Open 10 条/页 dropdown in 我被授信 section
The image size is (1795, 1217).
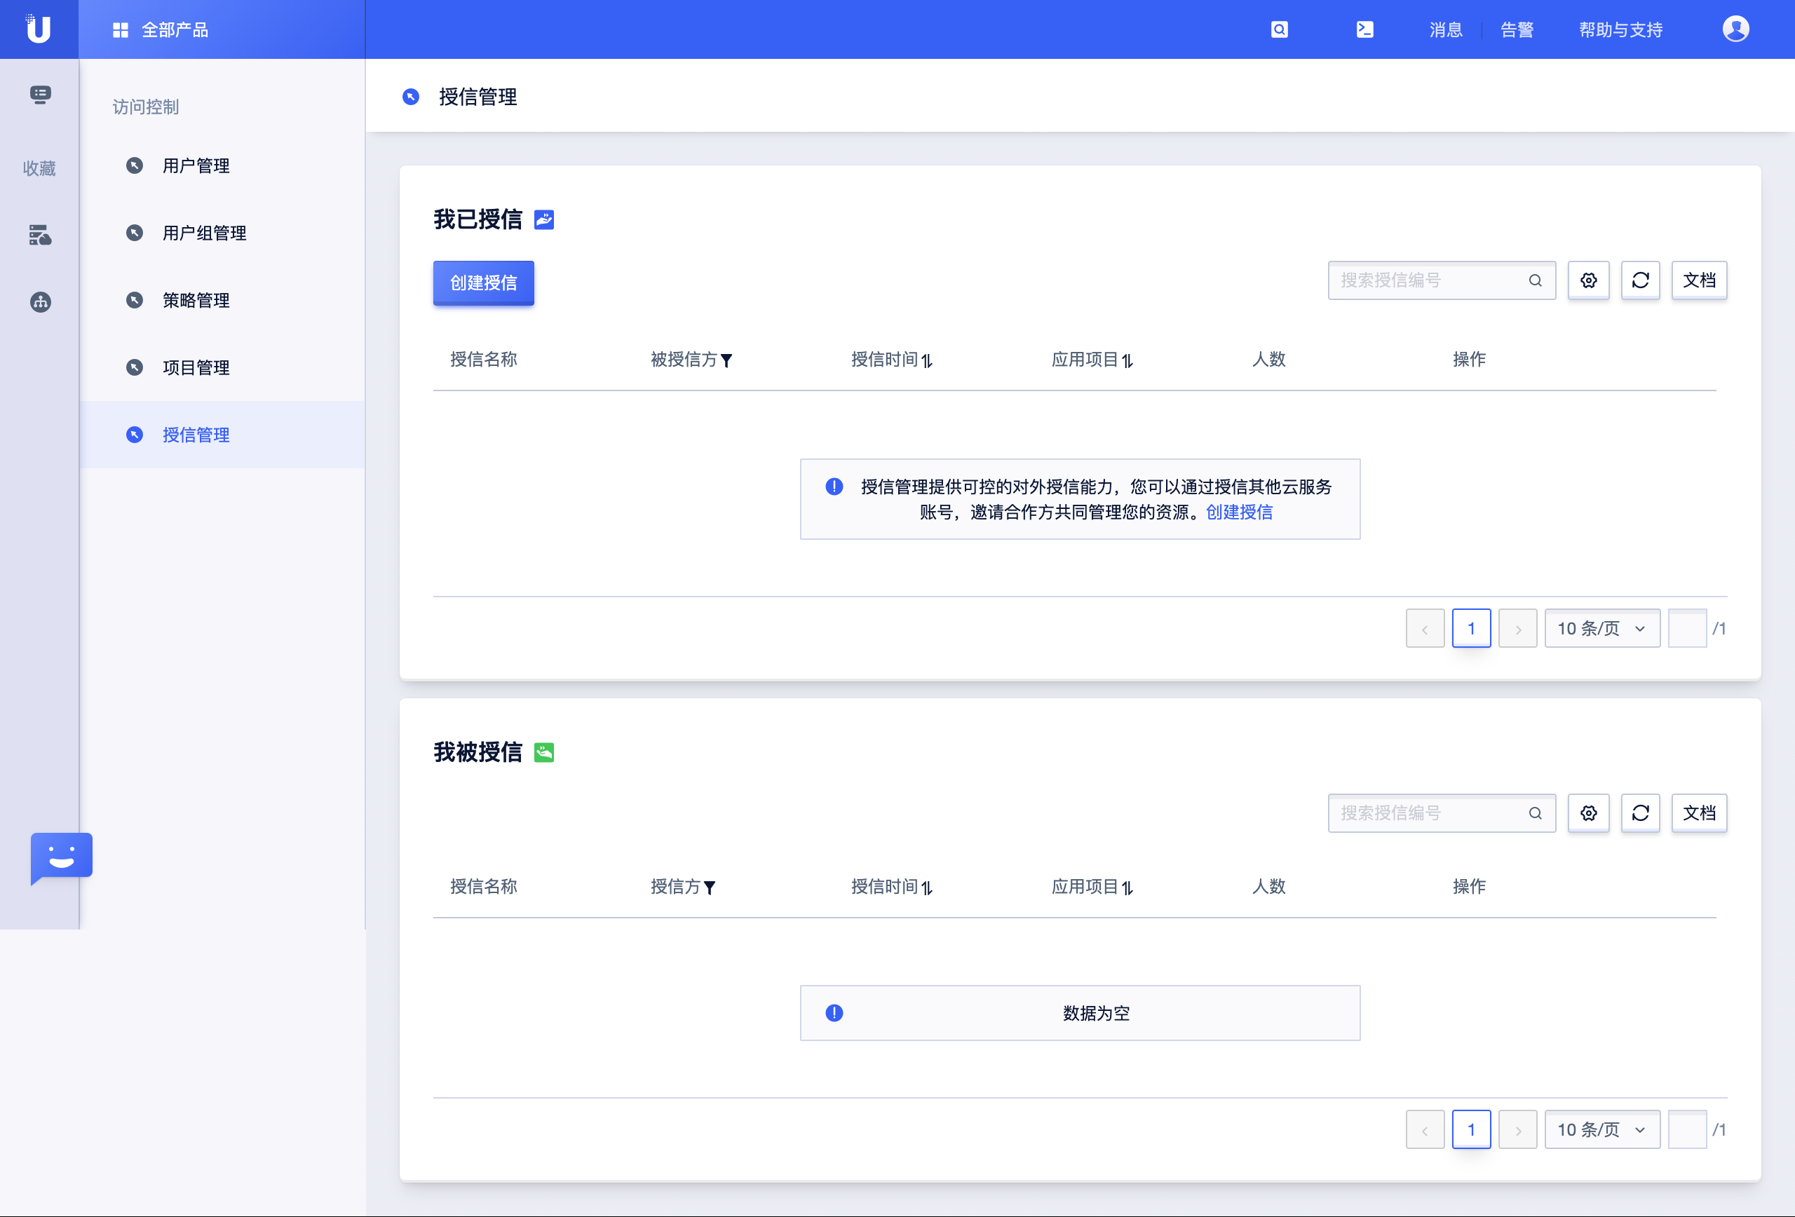coord(1603,1130)
